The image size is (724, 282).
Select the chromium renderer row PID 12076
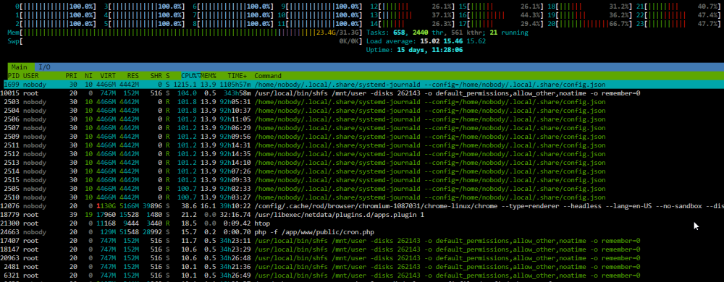click(362, 205)
